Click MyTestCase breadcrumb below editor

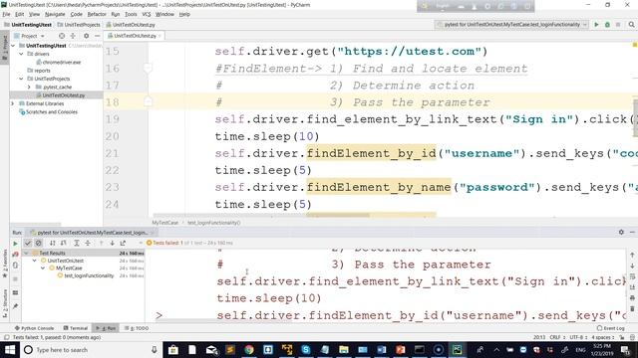tap(164, 223)
